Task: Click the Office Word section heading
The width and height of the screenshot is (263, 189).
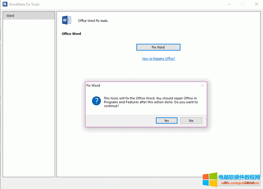Action: pyautogui.click(x=71, y=34)
